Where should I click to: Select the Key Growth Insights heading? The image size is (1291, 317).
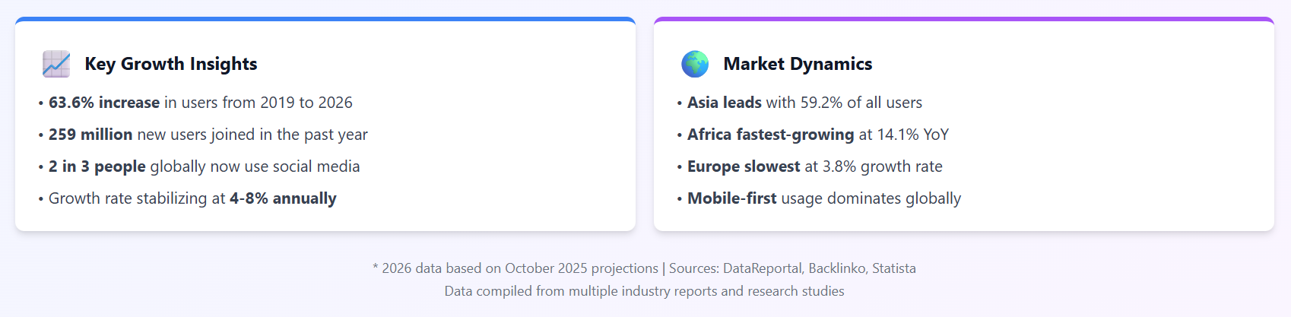click(x=171, y=64)
